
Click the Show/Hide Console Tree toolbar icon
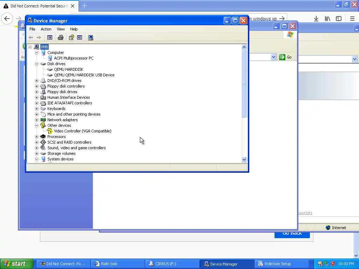[x=50, y=37]
